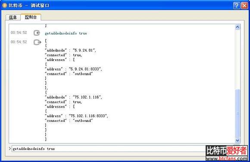Click the Bitcoin icon in title bar
250x162 pixels.
(x=4, y=6)
